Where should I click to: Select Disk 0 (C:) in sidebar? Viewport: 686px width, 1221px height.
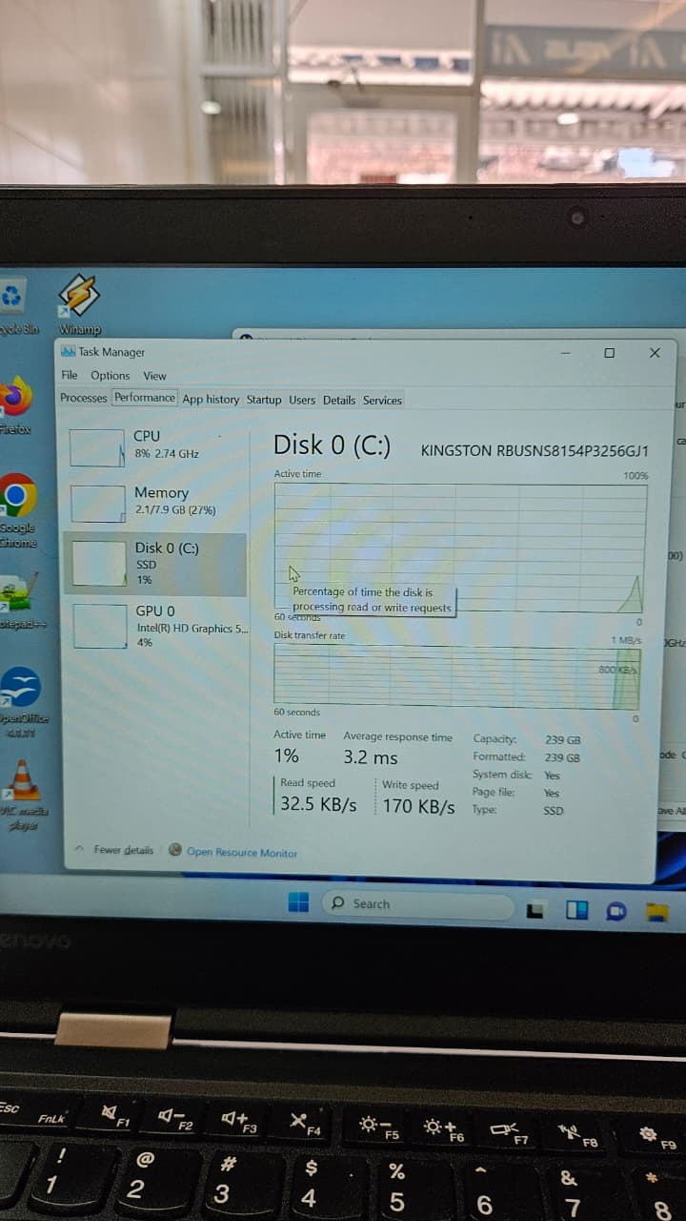pos(155,563)
